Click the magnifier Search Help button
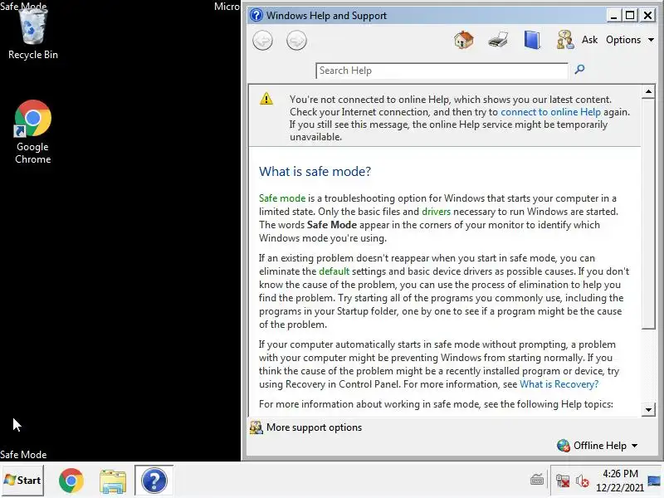Image resolution: width=664 pixels, height=498 pixels. tap(579, 69)
